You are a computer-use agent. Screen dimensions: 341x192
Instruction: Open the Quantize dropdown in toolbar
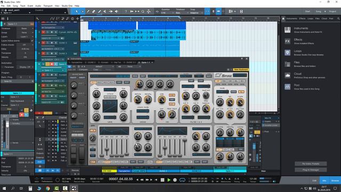[167, 13]
